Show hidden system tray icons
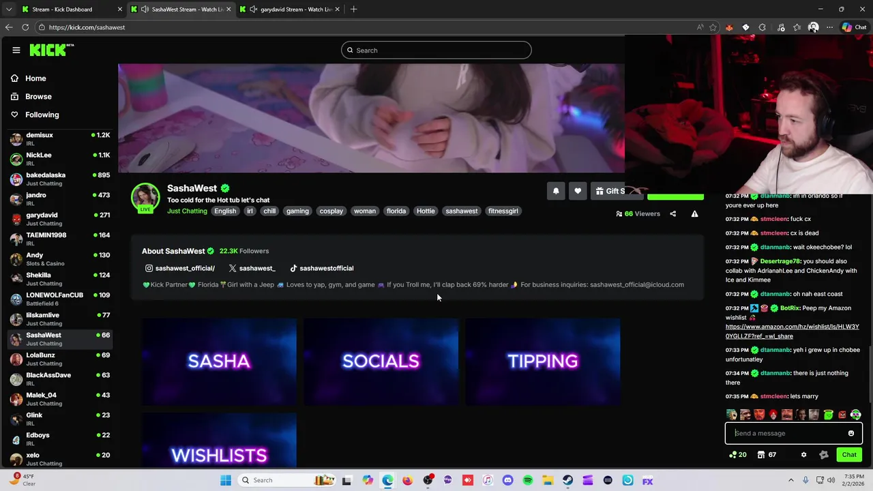Screen dimensions: 873x491 (791, 480)
